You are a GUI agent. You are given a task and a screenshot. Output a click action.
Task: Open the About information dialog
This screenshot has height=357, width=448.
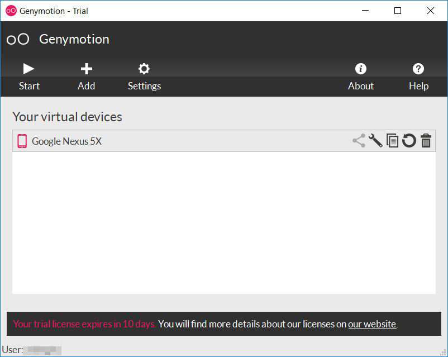(360, 76)
